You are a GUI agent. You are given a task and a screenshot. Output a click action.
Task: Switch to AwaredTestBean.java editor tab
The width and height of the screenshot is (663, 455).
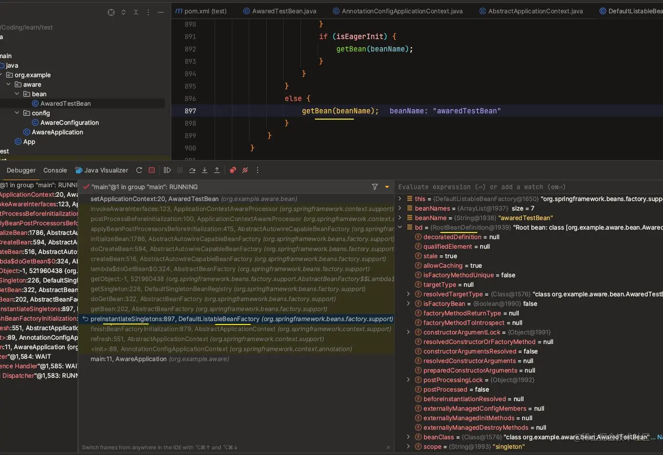click(x=280, y=11)
